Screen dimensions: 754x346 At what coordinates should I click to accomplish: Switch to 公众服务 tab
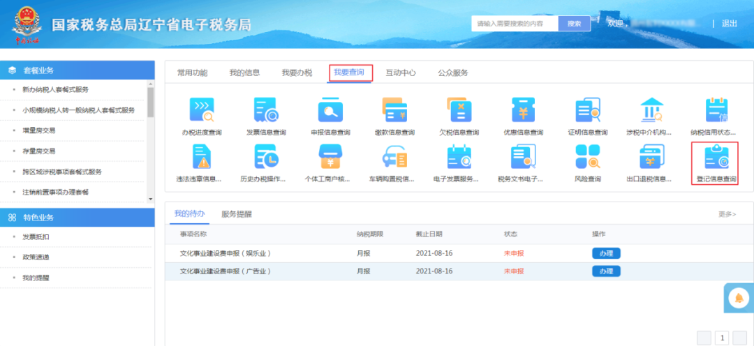pyautogui.click(x=453, y=73)
